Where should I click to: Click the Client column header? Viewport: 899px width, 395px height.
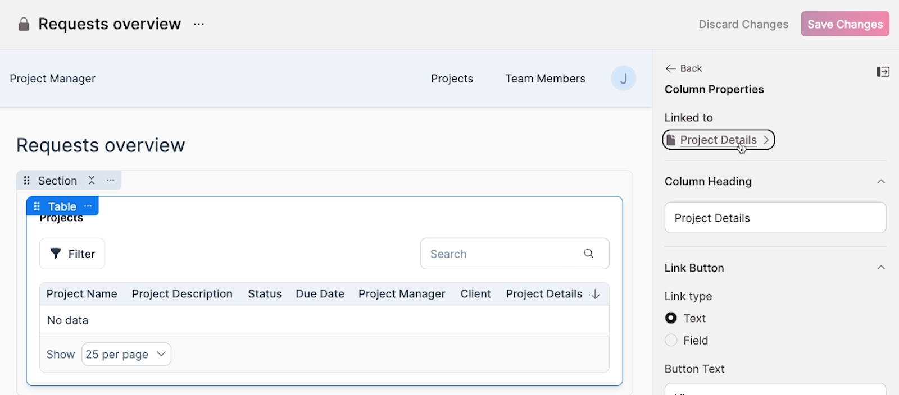(475, 294)
